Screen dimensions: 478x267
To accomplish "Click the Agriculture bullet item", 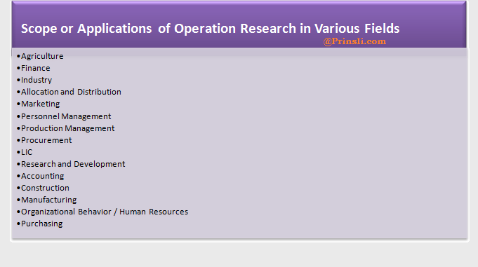I will point(42,56).
